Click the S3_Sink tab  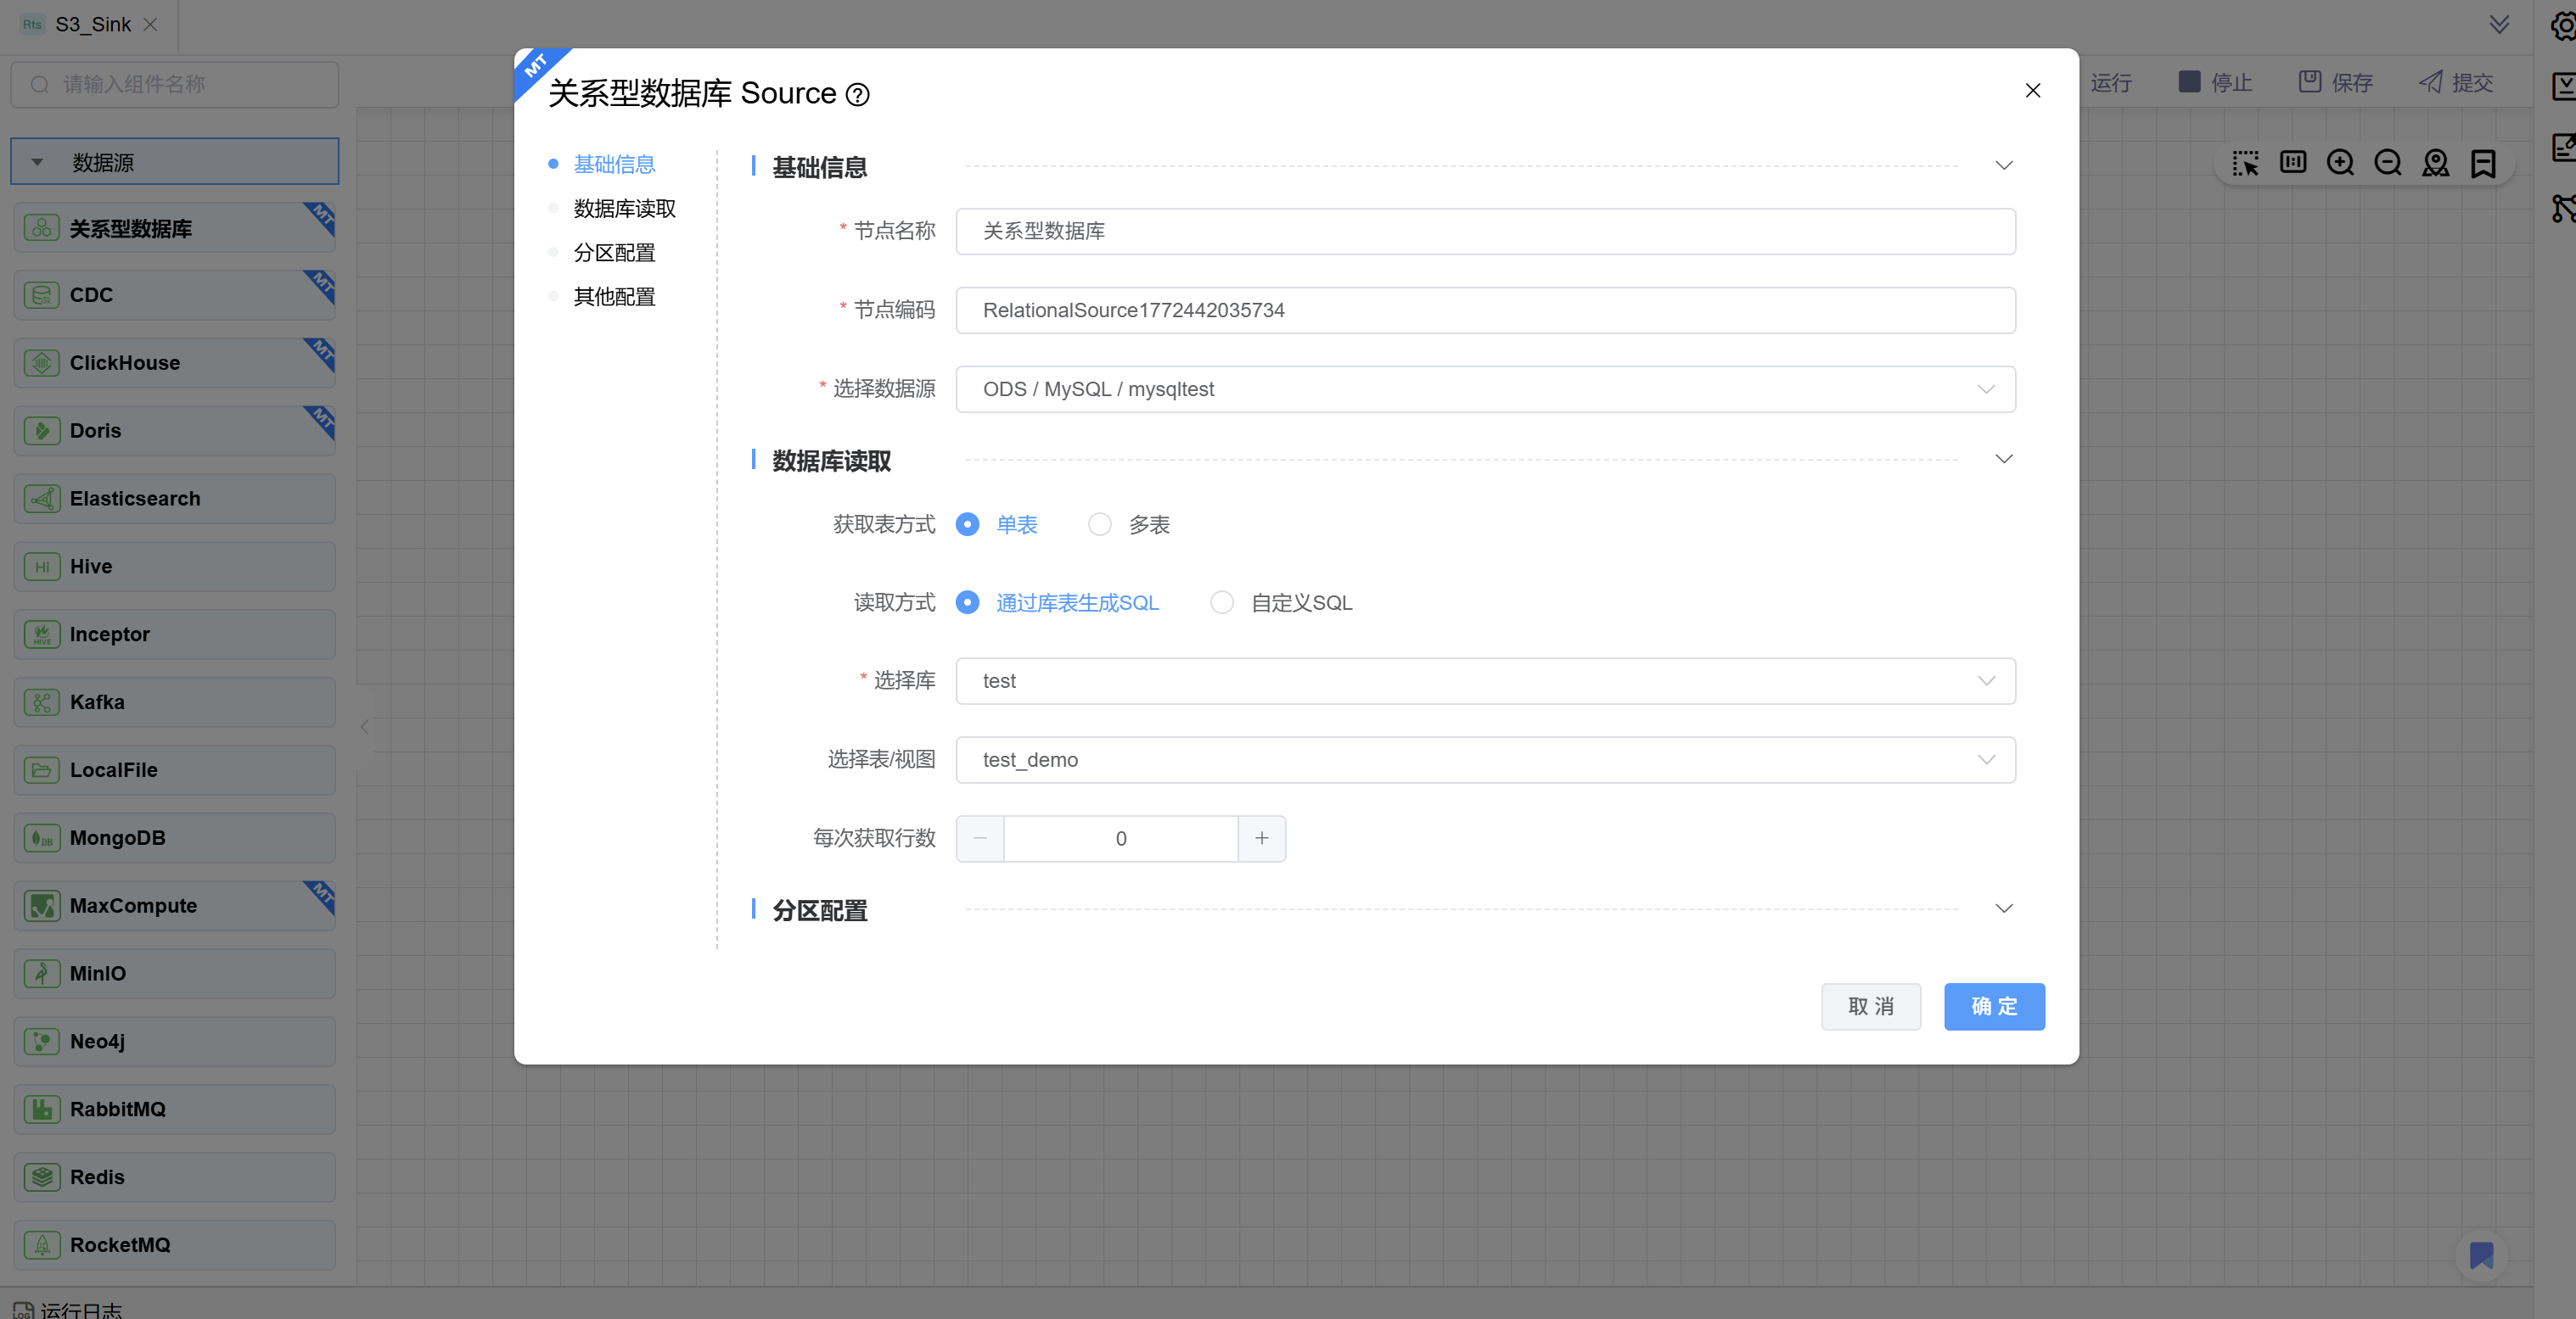tap(93, 24)
